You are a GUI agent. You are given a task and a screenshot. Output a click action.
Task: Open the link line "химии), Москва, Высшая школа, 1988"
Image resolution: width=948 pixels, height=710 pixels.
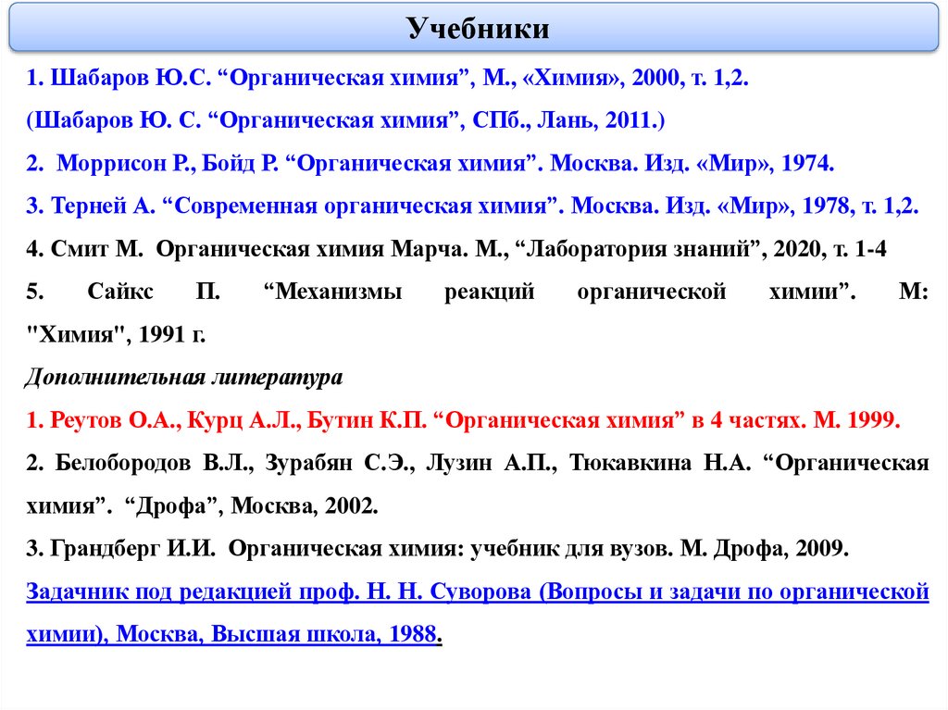234,634
